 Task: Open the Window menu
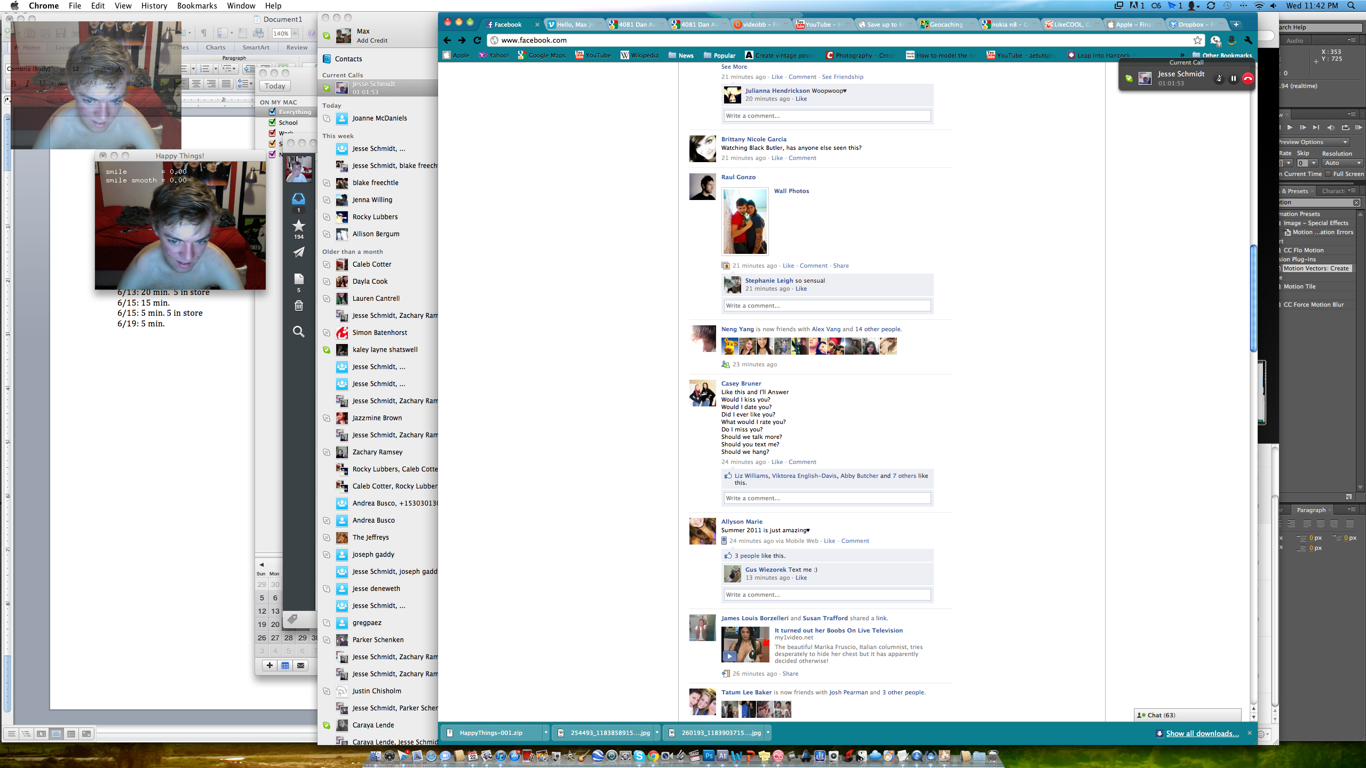pyautogui.click(x=241, y=5)
